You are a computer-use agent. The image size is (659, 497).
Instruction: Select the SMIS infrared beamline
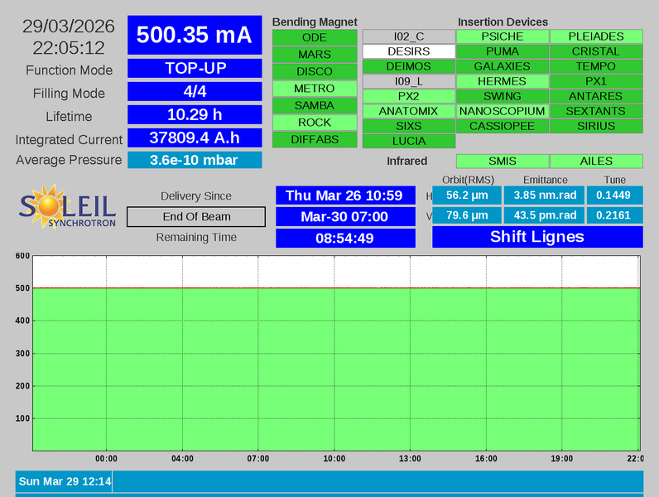502,162
